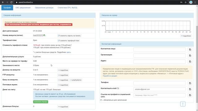Screen dimensions: 198x111
Task: Select the 5GB server space value
Action: click(x=35, y=61)
